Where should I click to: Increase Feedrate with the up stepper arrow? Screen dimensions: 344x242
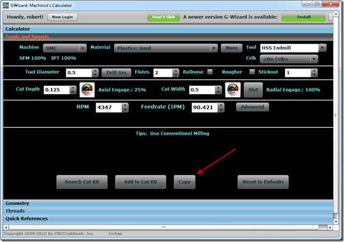221,105
